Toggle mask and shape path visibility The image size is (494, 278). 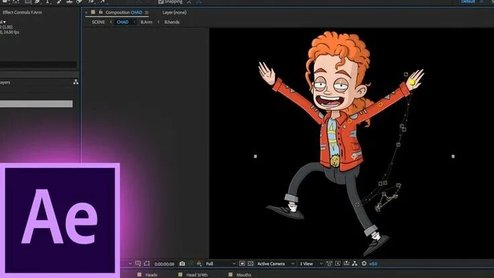147,263
